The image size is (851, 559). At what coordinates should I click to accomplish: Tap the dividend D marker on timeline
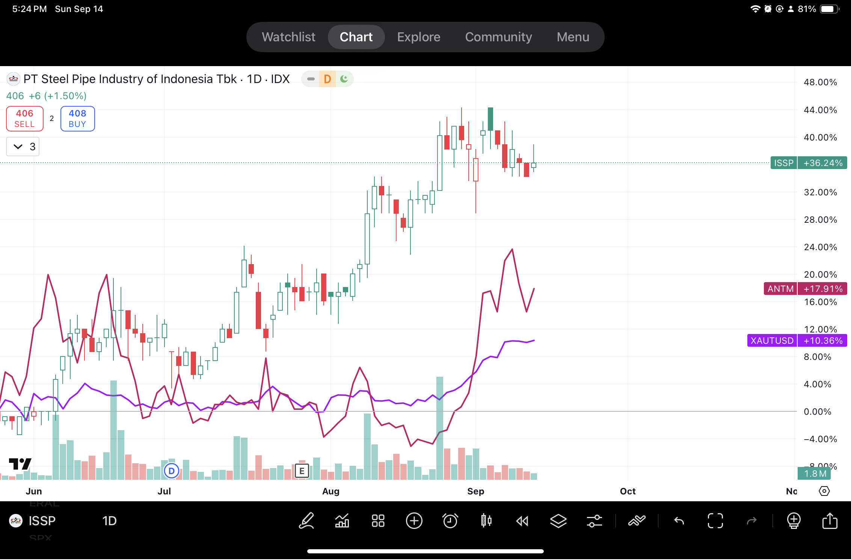click(x=172, y=471)
